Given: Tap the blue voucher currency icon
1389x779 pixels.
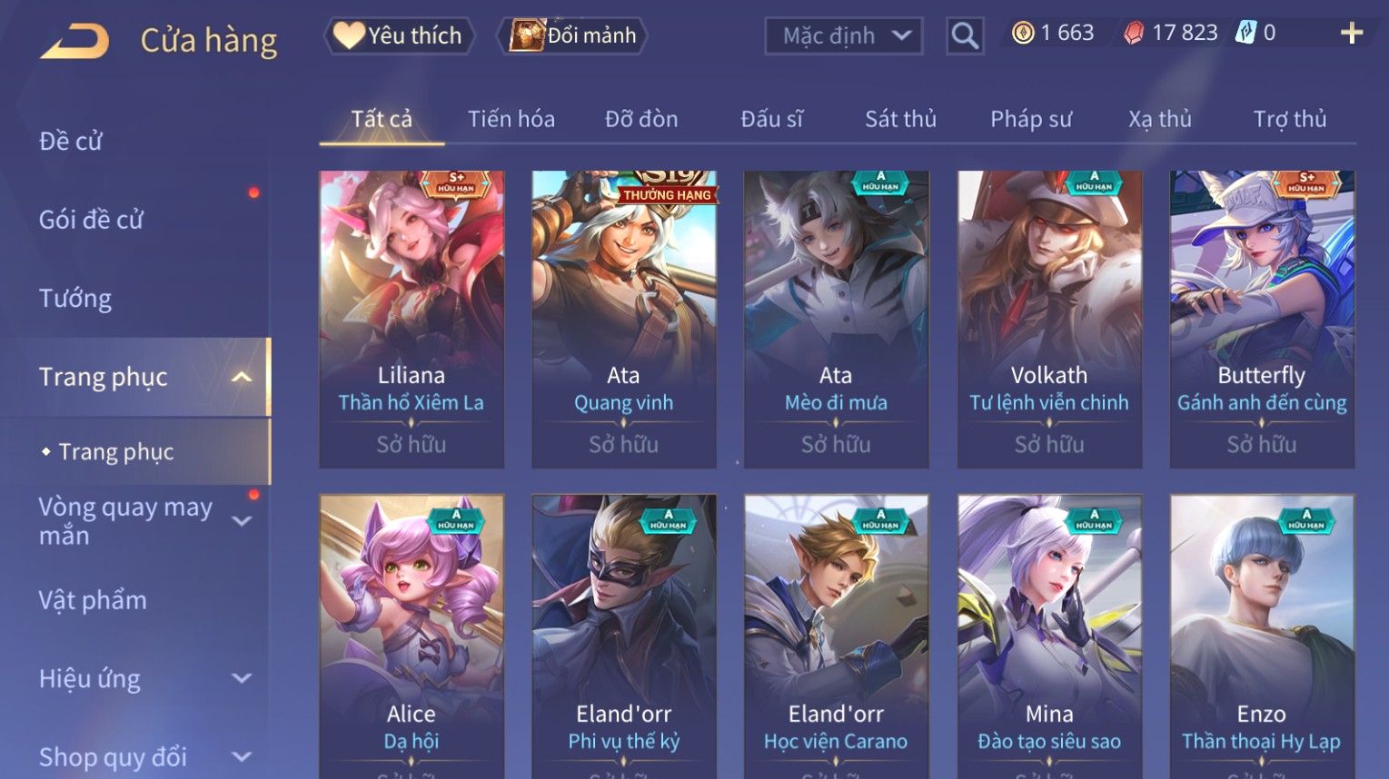Looking at the screenshot, I should coord(1245,34).
